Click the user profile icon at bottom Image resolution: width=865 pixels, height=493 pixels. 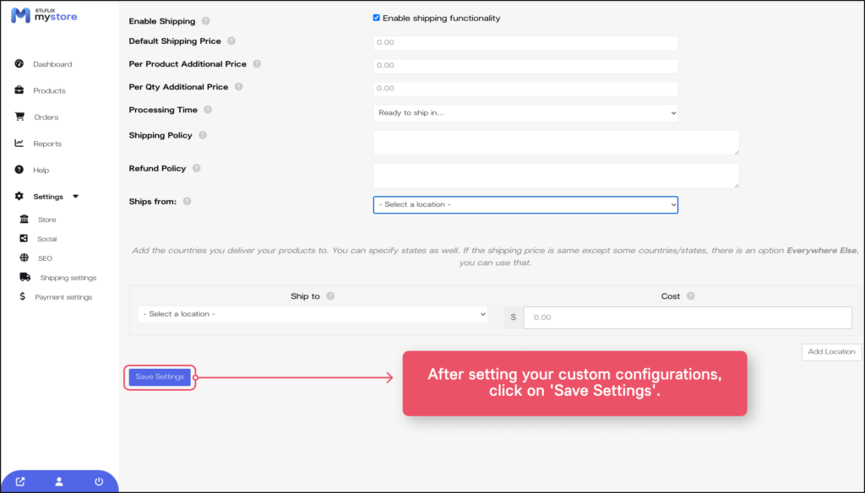pos(59,482)
